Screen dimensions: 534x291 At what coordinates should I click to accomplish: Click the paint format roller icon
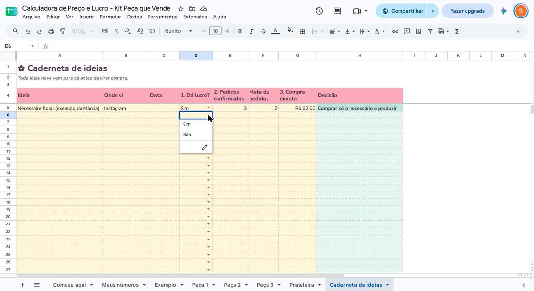[63, 31]
